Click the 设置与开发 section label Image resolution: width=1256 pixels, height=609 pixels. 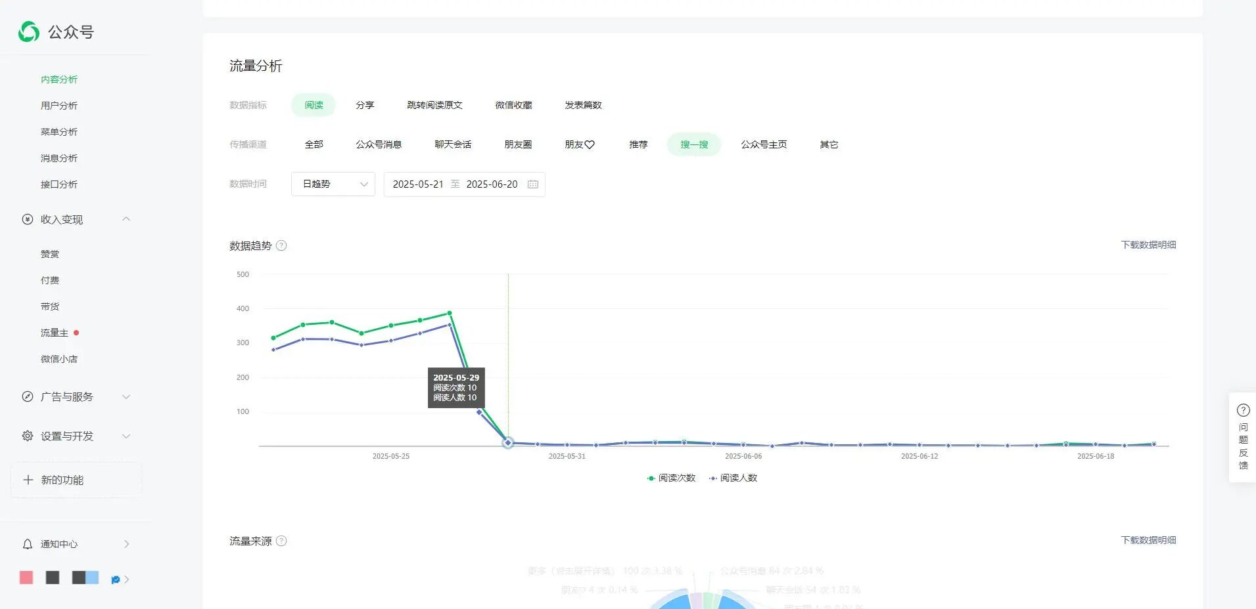[67, 436]
